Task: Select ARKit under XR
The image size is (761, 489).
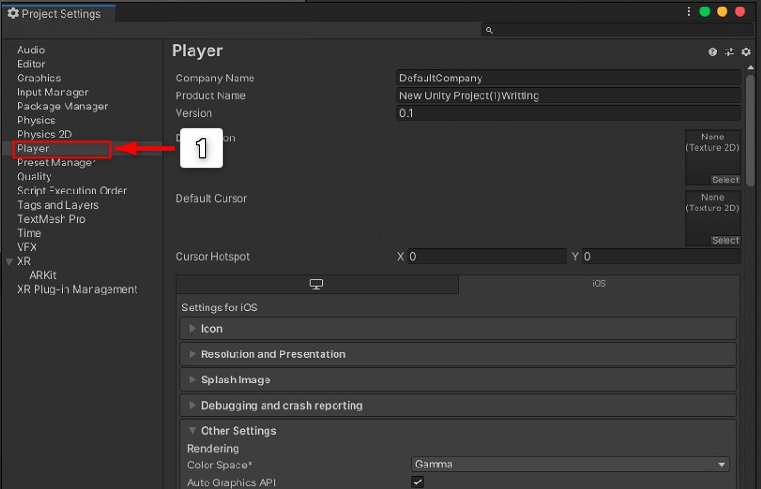Action: pos(43,275)
